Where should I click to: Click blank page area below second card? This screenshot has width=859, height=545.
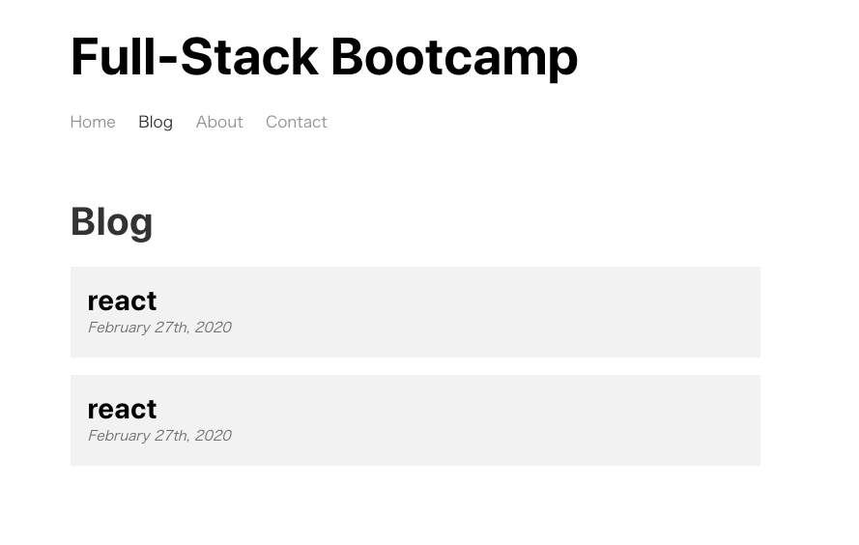[x=415, y=506]
